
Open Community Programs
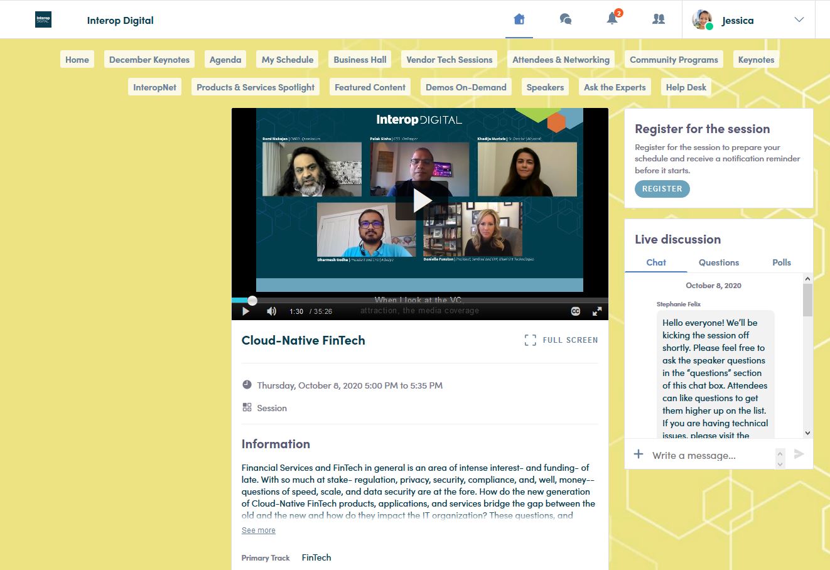click(674, 60)
